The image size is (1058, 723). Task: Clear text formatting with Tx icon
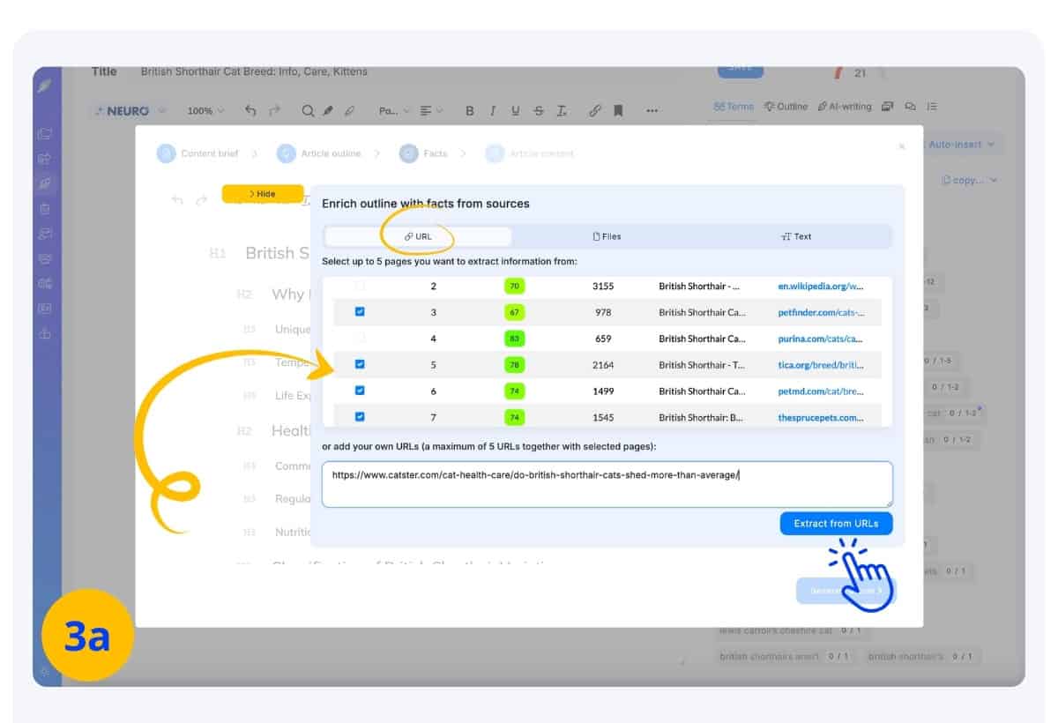tap(562, 111)
